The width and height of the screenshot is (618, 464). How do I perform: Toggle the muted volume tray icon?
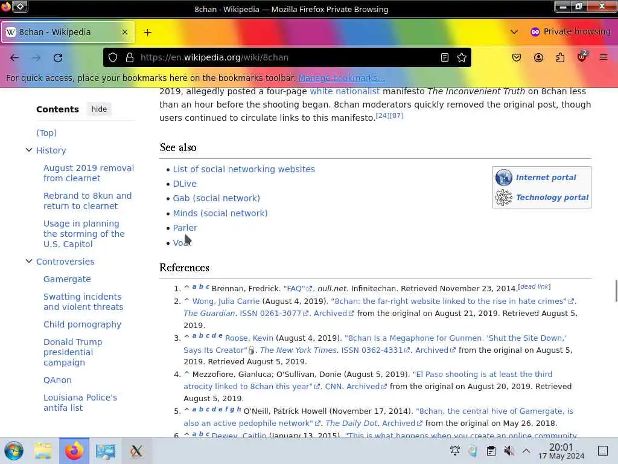[x=509, y=451]
